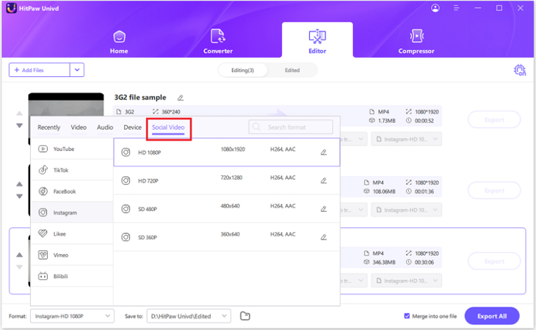The image size is (536, 330).
Task: Switch to the Recently format tab
Action: [x=49, y=128]
